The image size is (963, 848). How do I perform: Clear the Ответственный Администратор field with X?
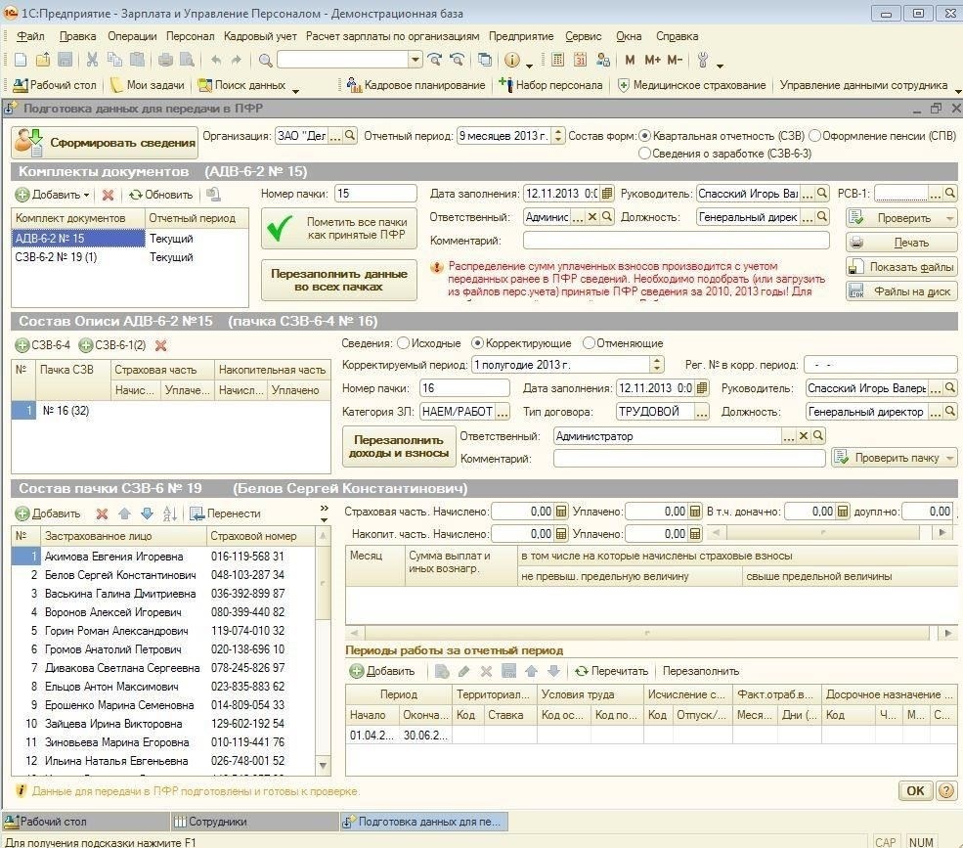pyautogui.click(x=804, y=435)
